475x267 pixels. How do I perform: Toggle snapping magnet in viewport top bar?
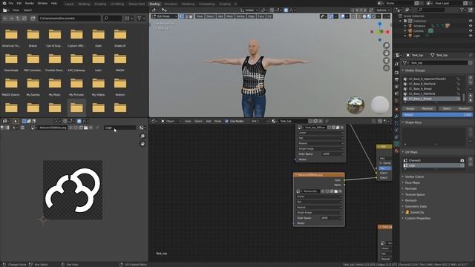pyautogui.click(x=272, y=10)
